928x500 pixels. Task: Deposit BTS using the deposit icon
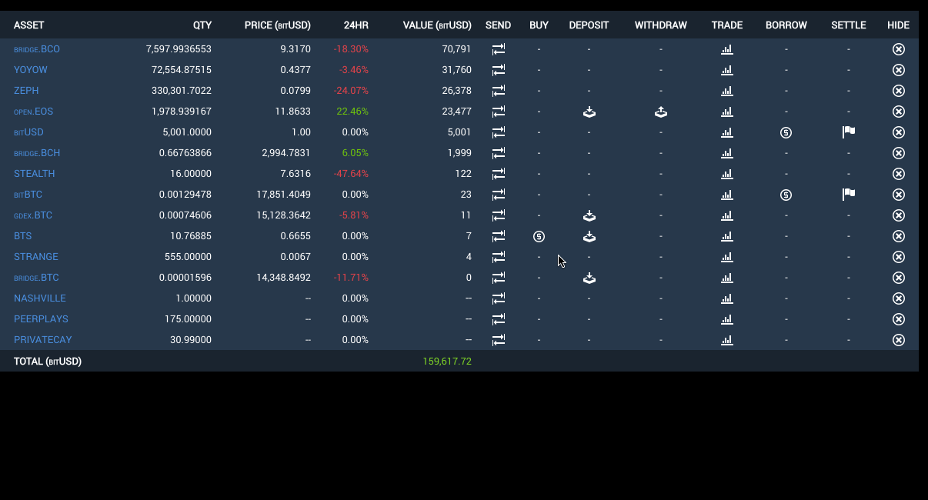[x=589, y=236]
